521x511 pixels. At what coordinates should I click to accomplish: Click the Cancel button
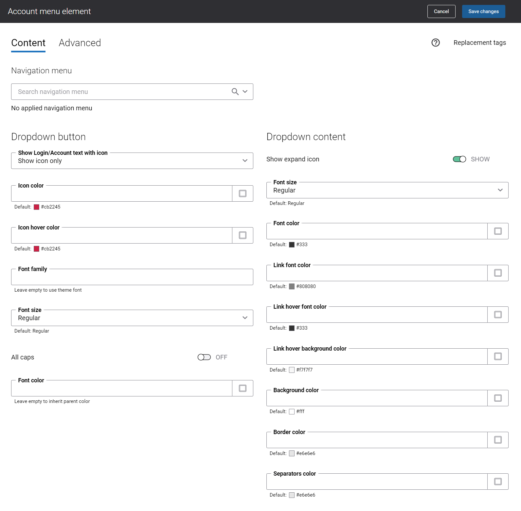click(441, 11)
